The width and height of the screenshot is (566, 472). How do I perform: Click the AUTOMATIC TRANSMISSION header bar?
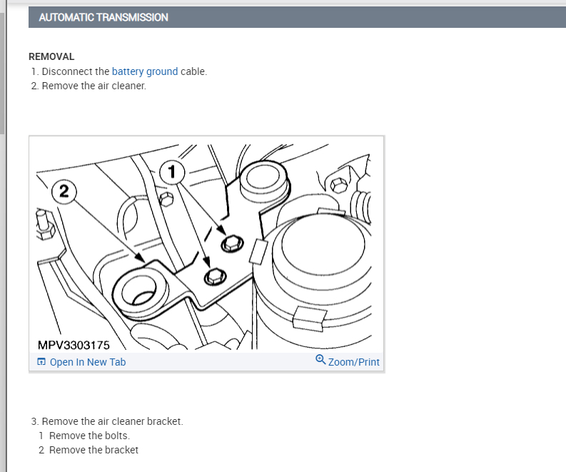point(297,17)
